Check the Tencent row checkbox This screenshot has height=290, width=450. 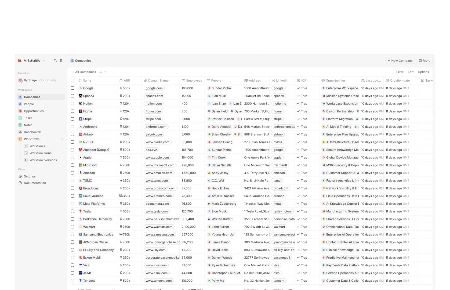pos(72,281)
